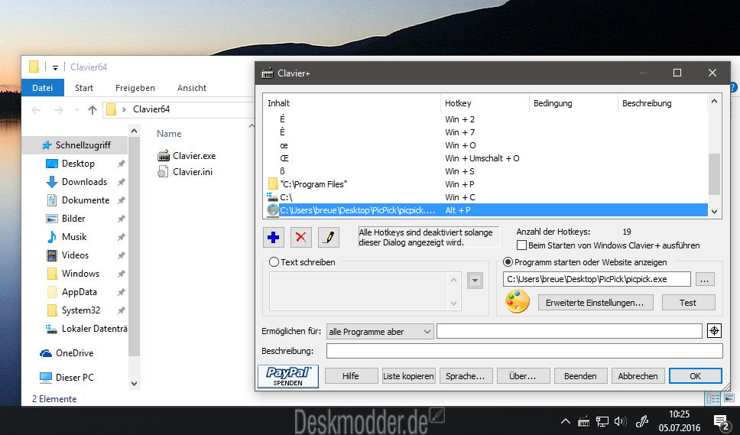This screenshot has width=740, height=435.
Task: Click Beenden button
Action: [x=580, y=376]
